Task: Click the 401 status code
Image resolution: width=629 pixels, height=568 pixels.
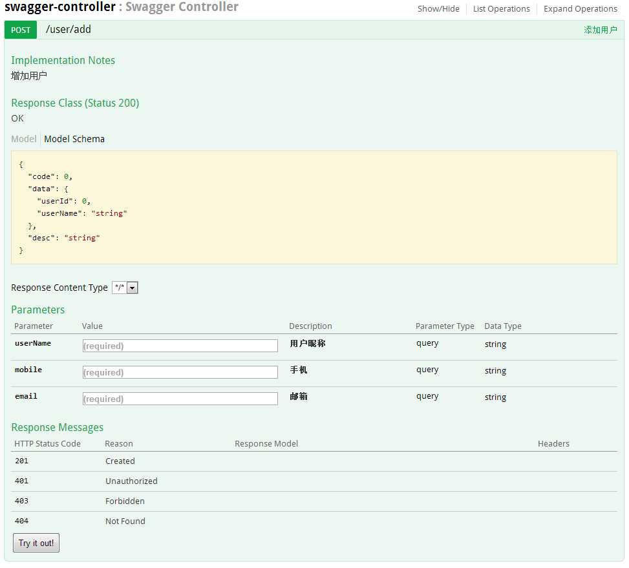Action: point(22,481)
